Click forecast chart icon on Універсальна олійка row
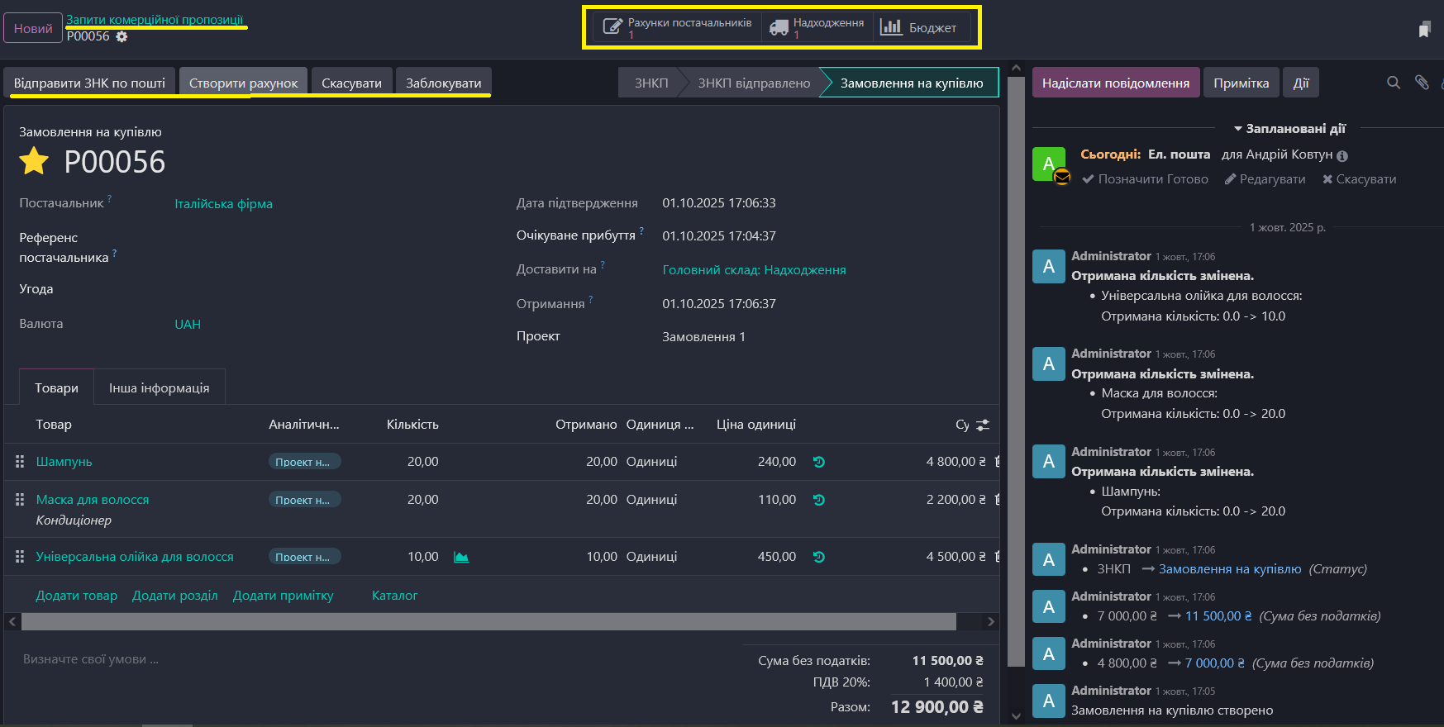This screenshot has width=1444, height=727. 461,557
